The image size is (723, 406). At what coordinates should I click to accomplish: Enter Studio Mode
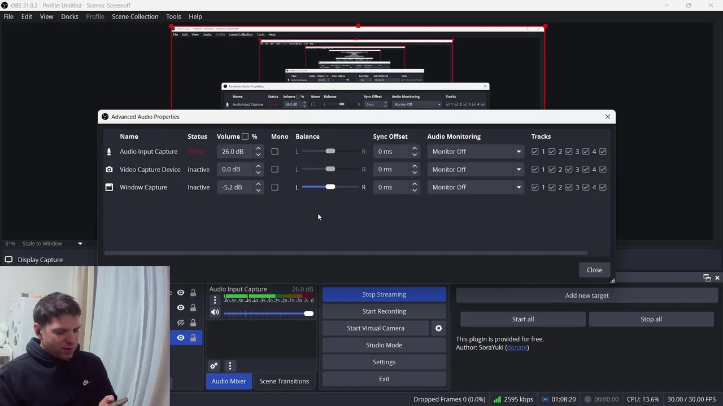coord(384,345)
